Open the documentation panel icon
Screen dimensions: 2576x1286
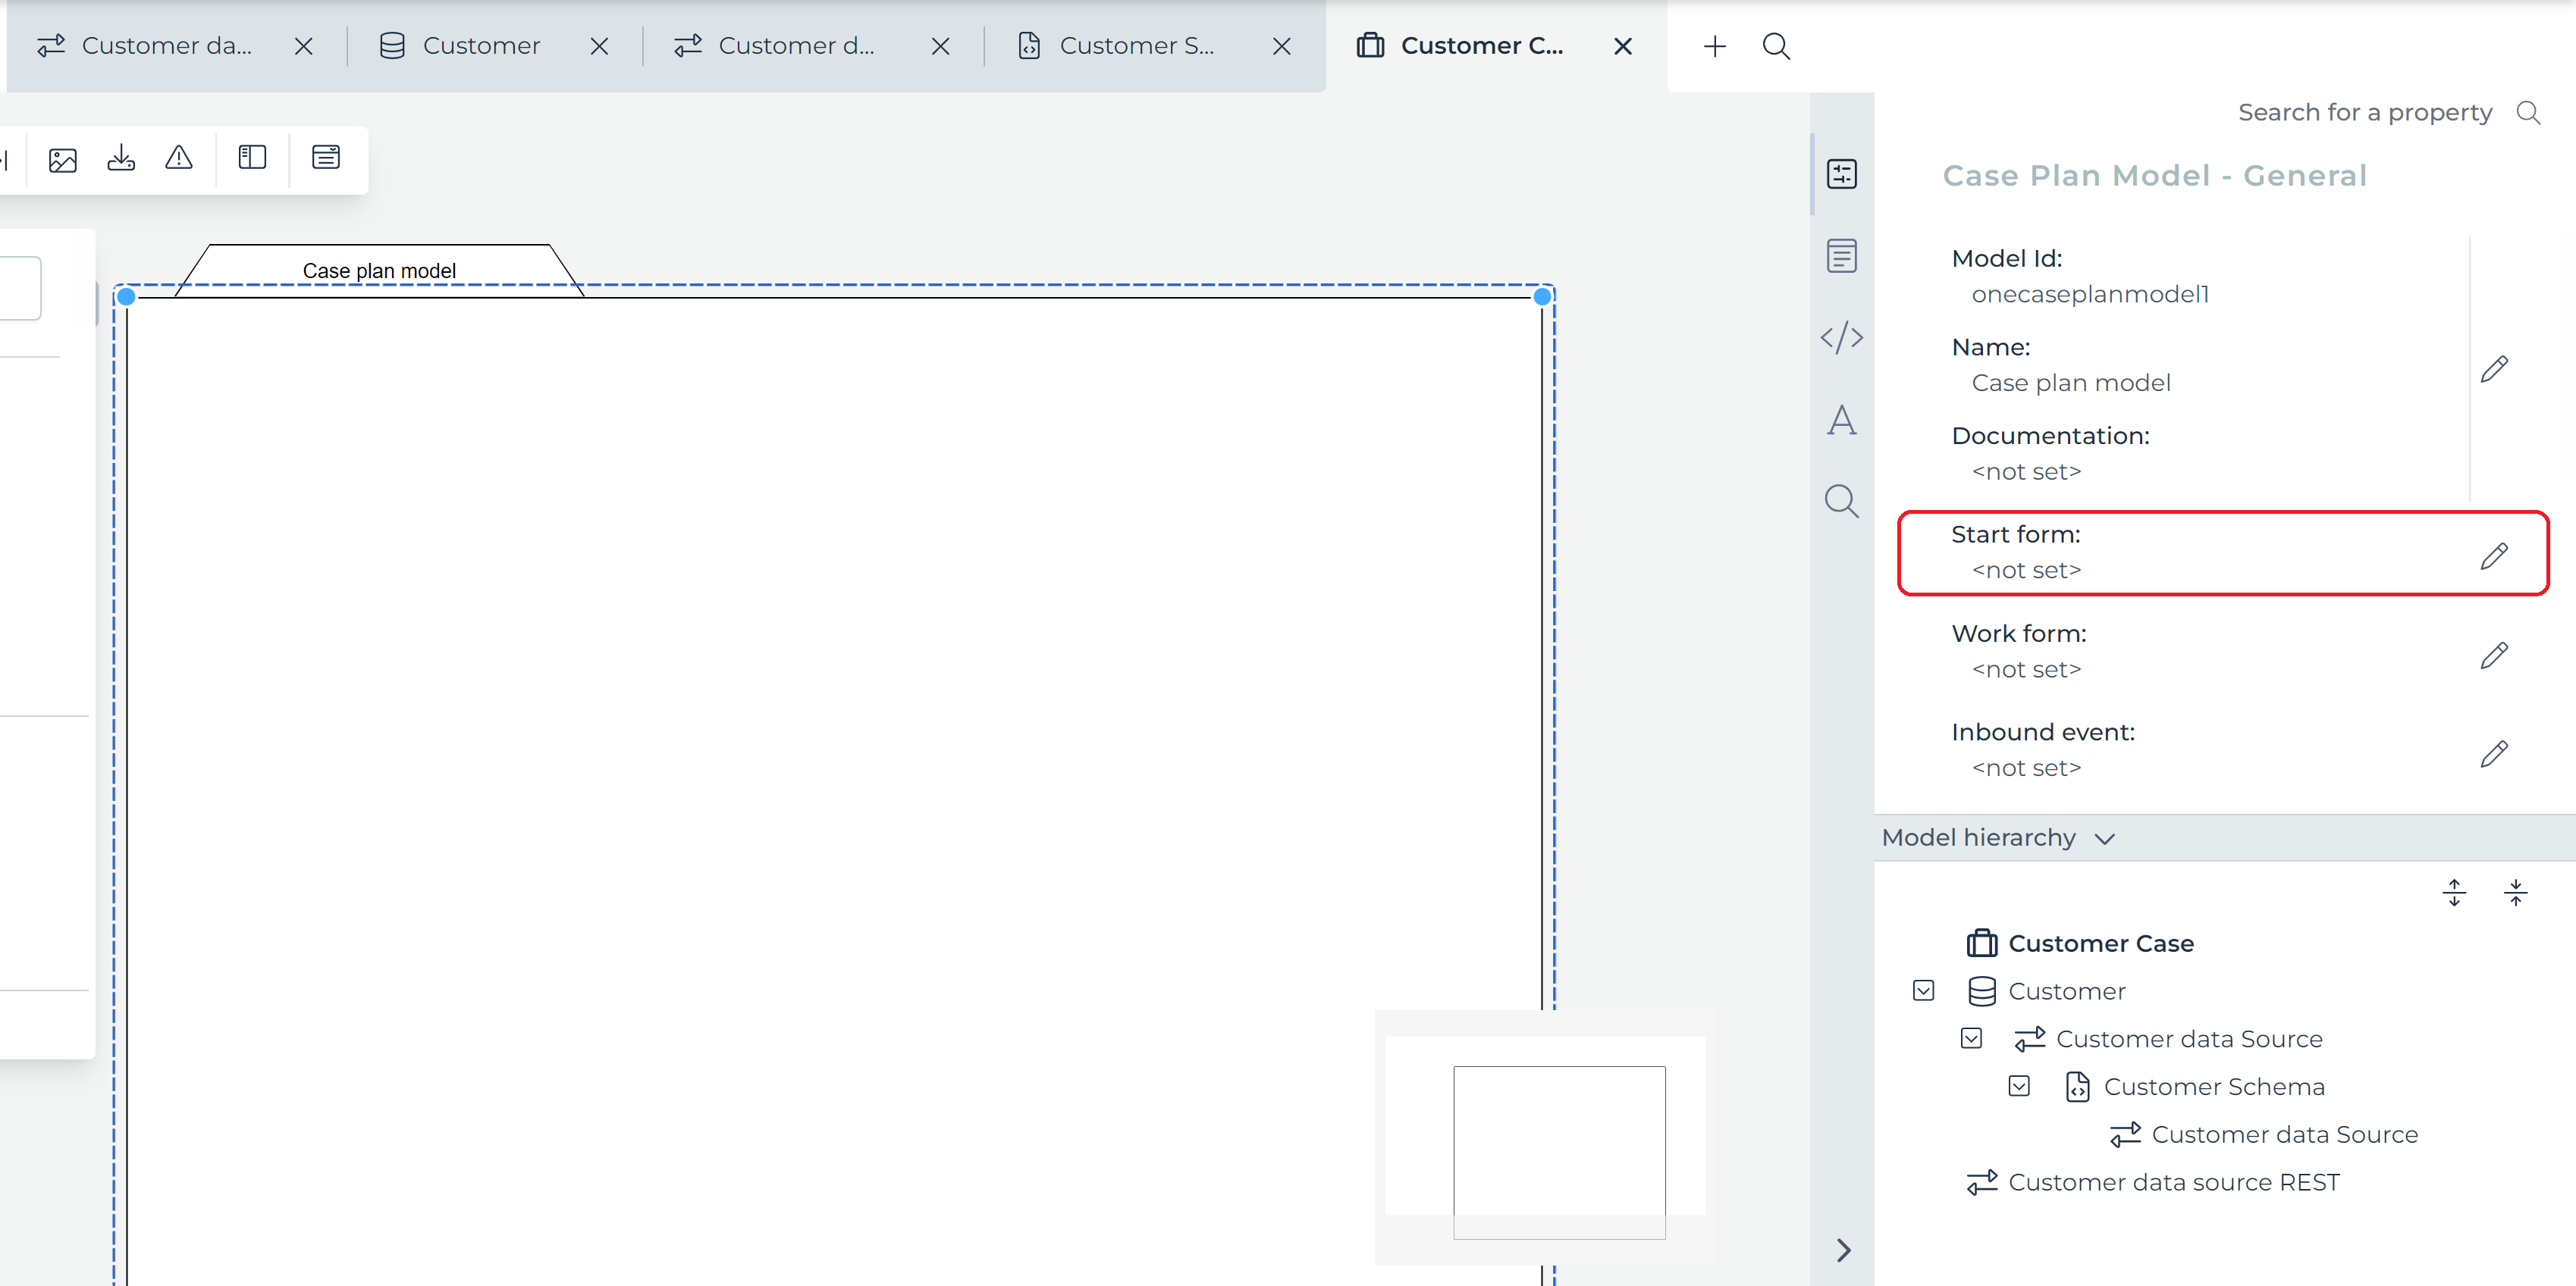pyautogui.click(x=1841, y=255)
